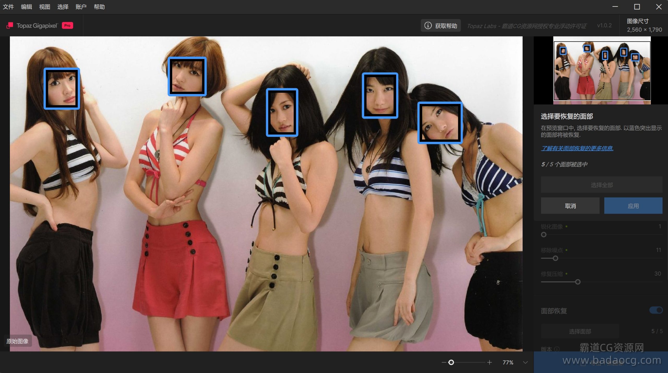Click the 版本 info icon
Image resolution: width=668 pixels, height=373 pixels.
point(557,349)
